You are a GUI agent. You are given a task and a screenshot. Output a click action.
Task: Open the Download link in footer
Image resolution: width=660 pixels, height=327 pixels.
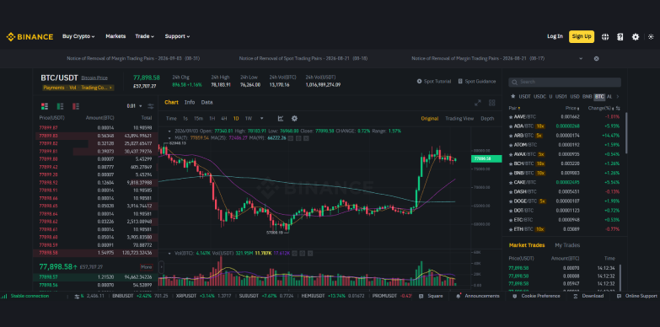[x=588, y=296]
